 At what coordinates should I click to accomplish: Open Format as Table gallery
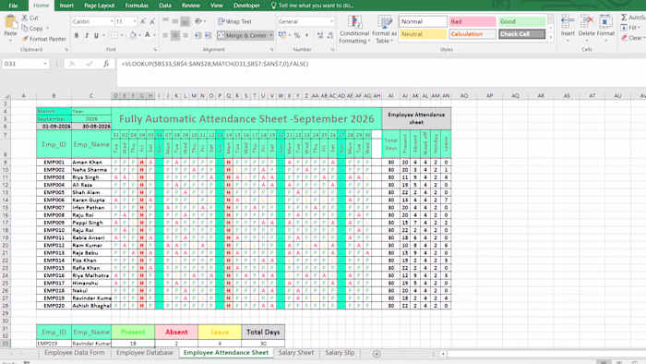tap(384, 30)
